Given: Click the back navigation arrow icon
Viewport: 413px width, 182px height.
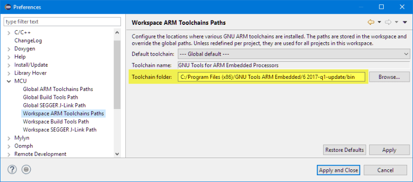Looking at the screenshot, I should point(371,22).
